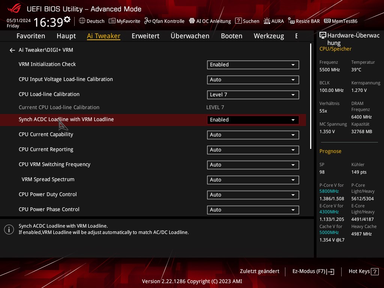Select CPU VRM Switching Frequency label
Screen dimensions: 384x288
(x=54, y=164)
